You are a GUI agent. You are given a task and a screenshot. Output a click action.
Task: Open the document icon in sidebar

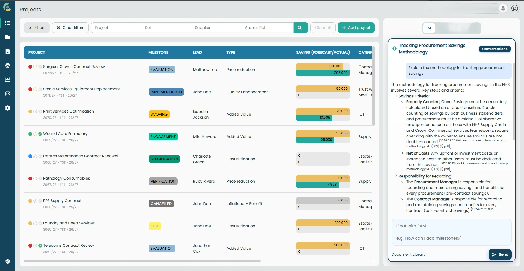click(x=8, y=51)
